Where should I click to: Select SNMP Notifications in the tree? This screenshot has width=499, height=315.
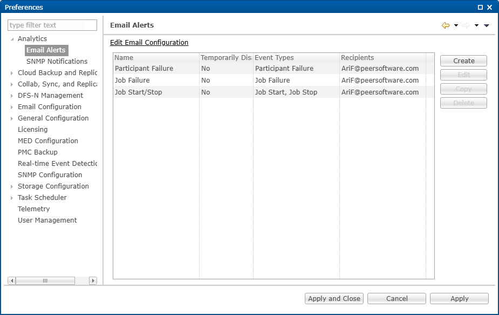click(x=57, y=61)
